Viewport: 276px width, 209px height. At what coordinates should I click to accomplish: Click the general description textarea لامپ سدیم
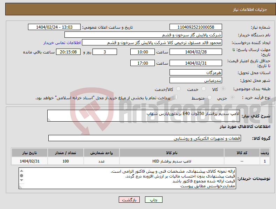[x=144, y=116]
